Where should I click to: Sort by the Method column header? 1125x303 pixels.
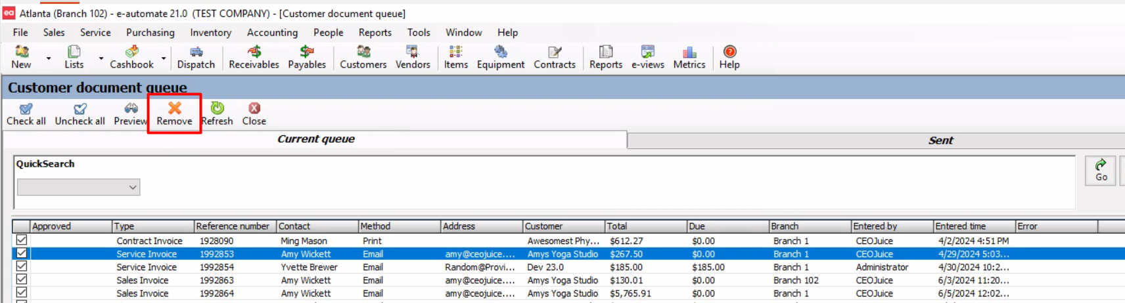click(x=400, y=226)
